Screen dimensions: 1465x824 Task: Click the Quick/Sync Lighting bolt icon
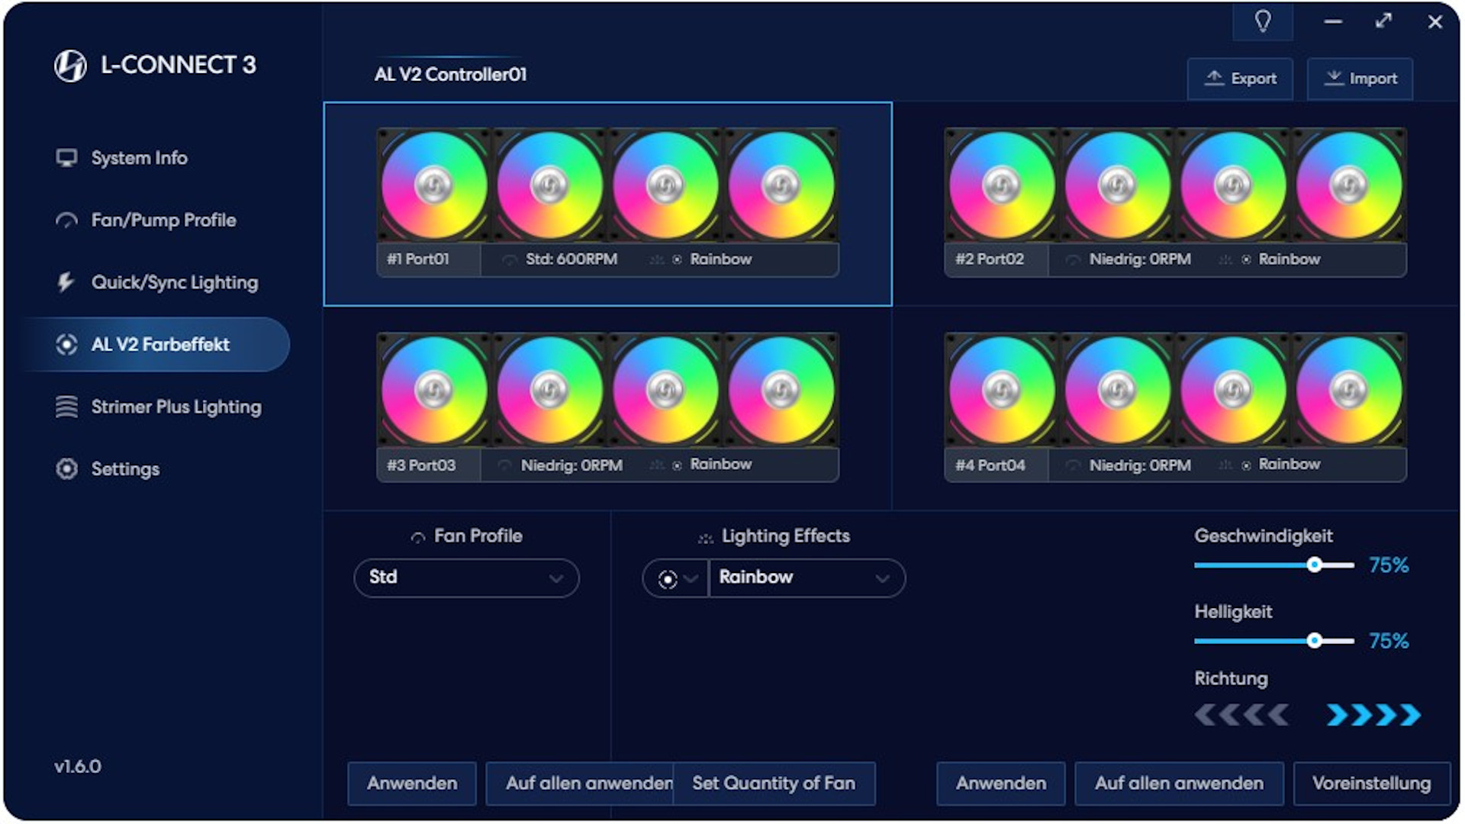point(66,282)
